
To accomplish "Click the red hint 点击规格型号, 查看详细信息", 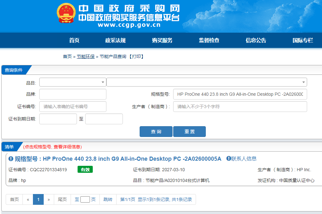I will tap(52, 147).
